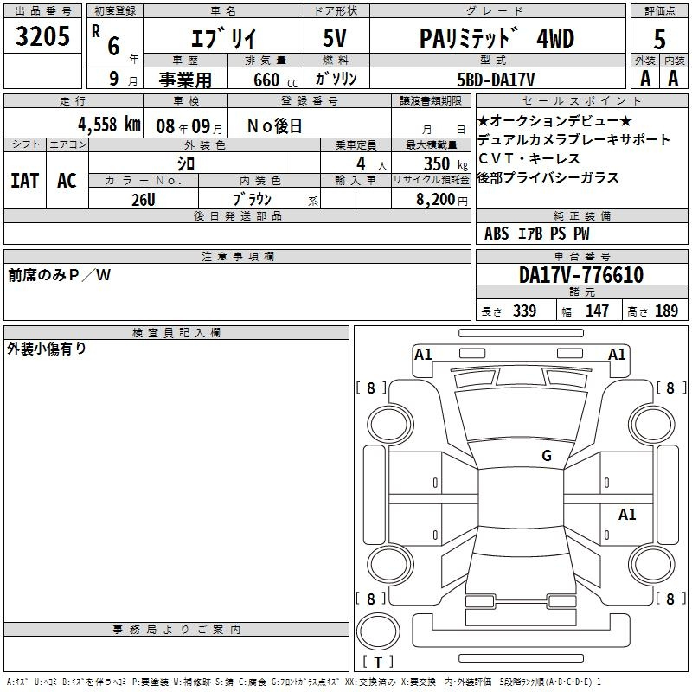Screen dimensions: 692x692
Task: Click the overall evaluation score 5
Action: (659, 39)
